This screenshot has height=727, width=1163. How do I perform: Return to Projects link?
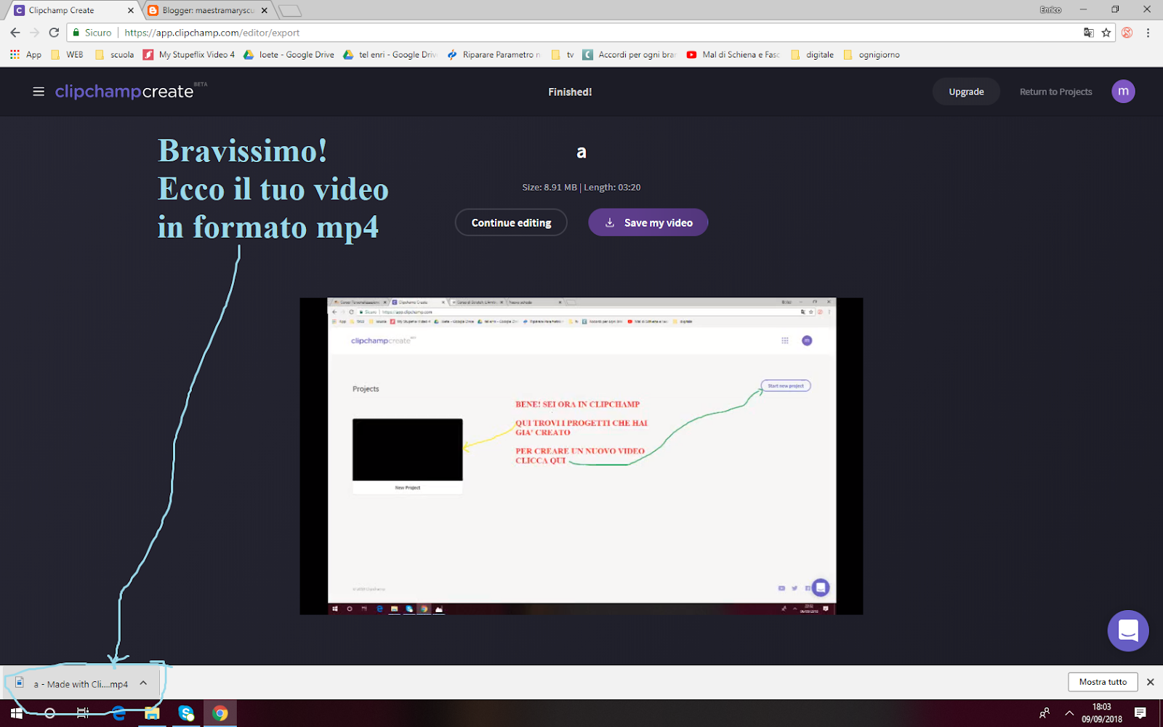point(1055,92)
